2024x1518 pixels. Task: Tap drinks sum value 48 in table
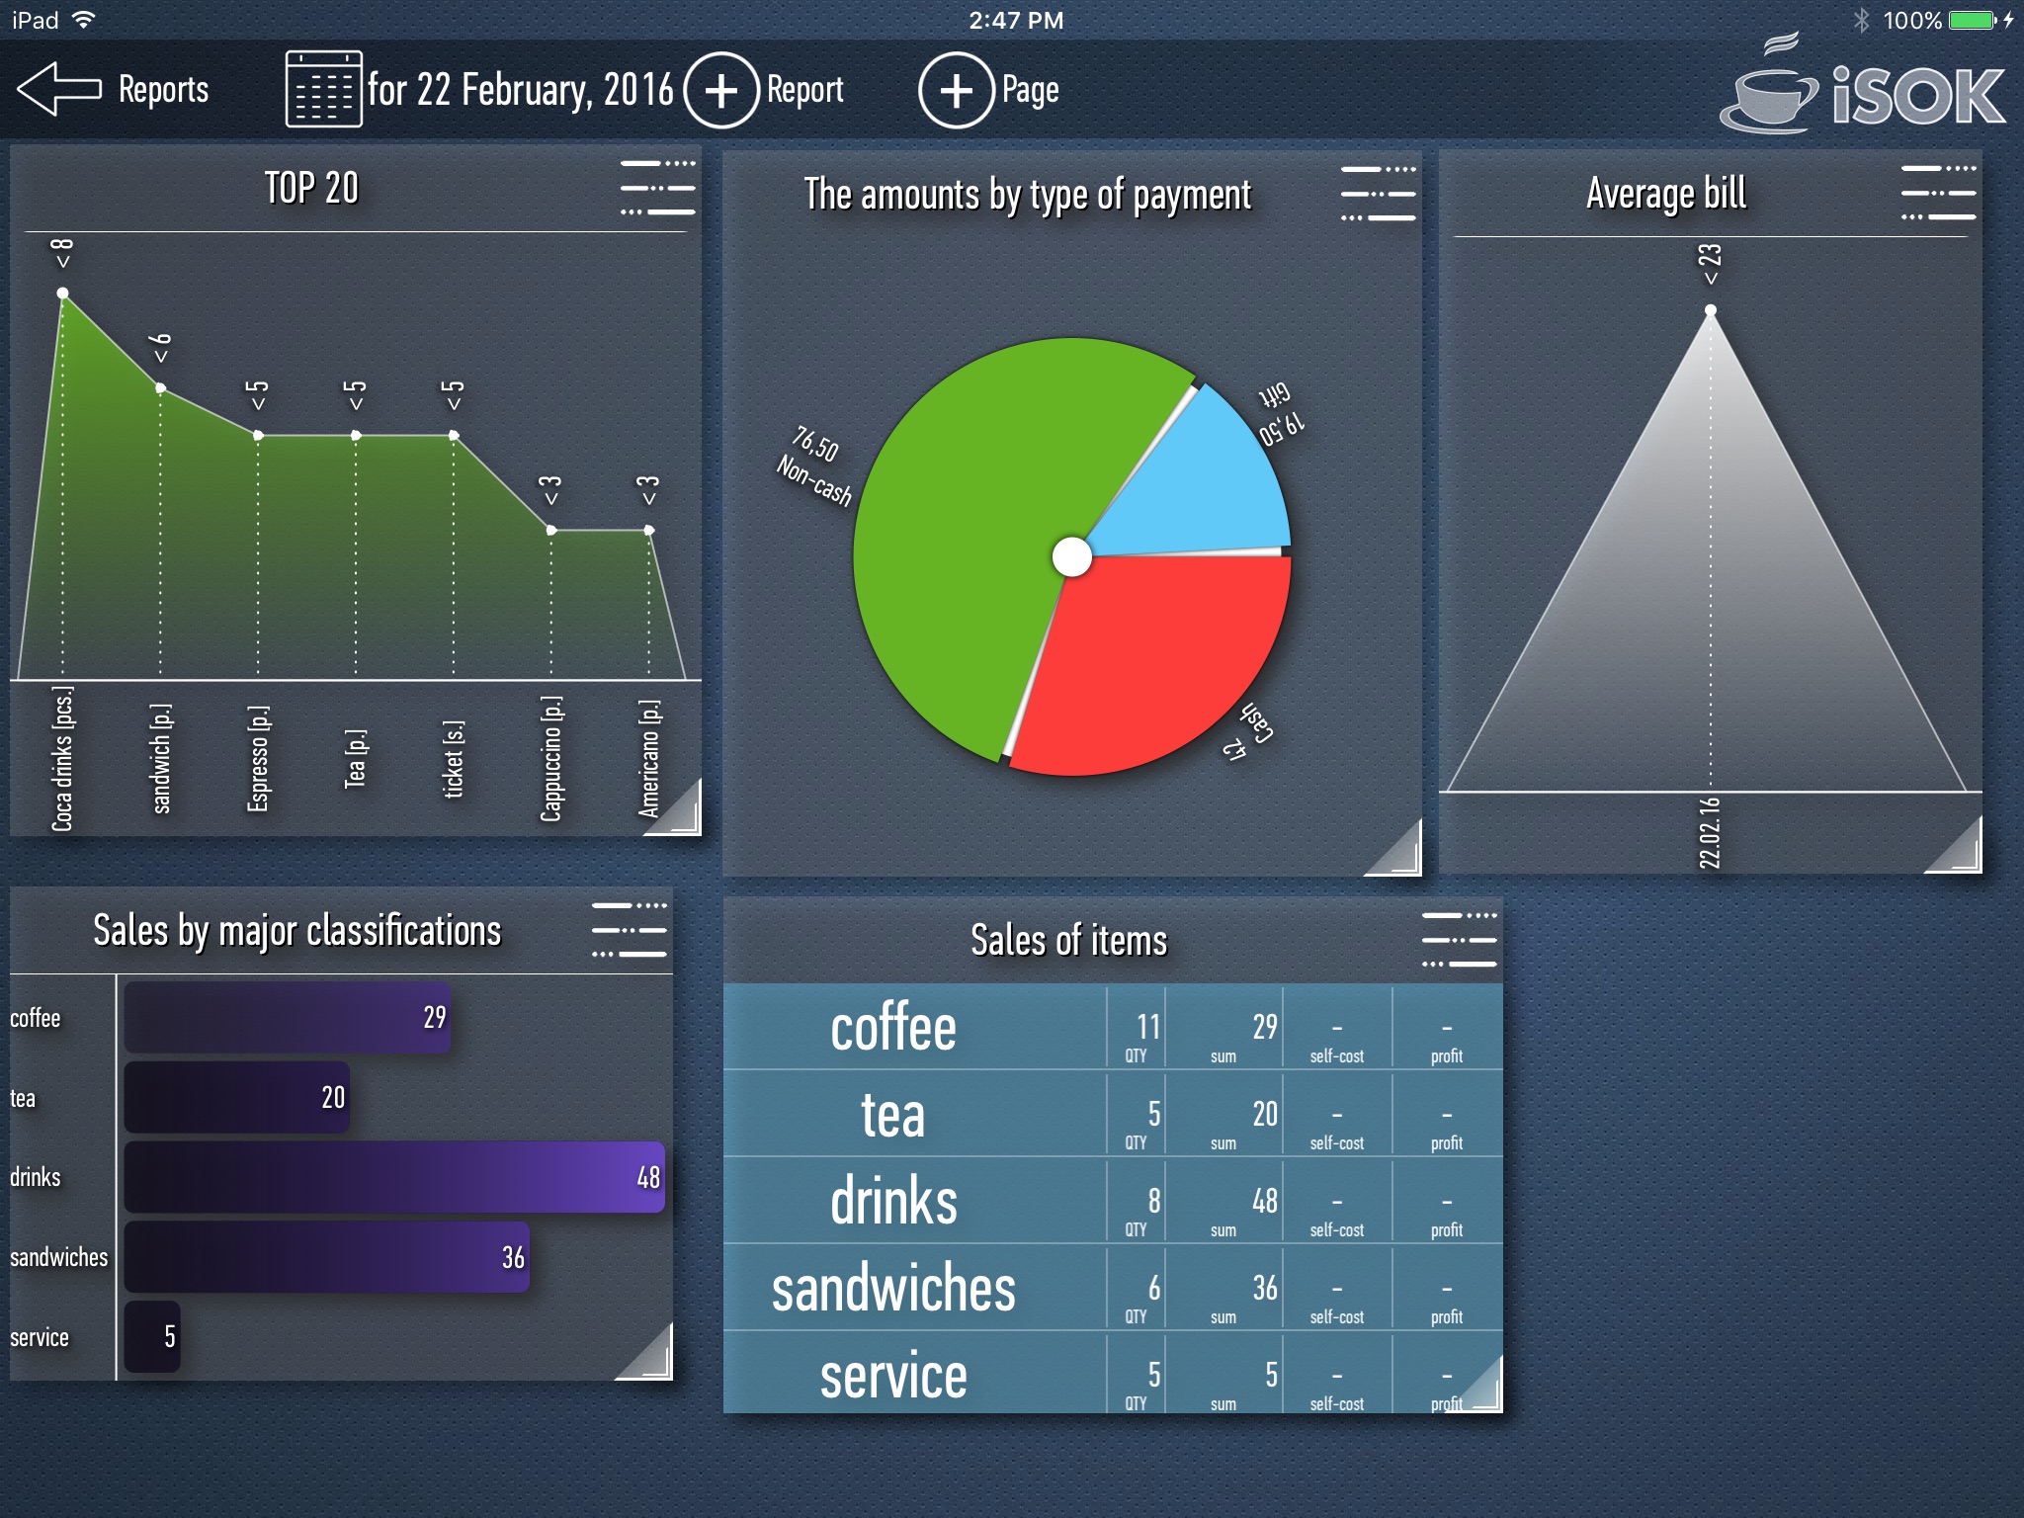click(x=1265, y=1201)
